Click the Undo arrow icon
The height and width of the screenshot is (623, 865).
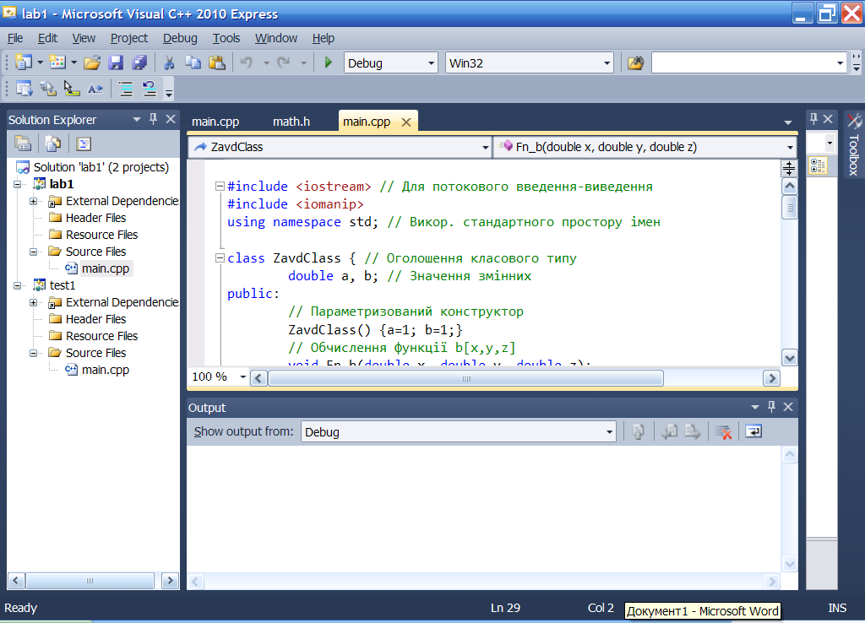247,62
